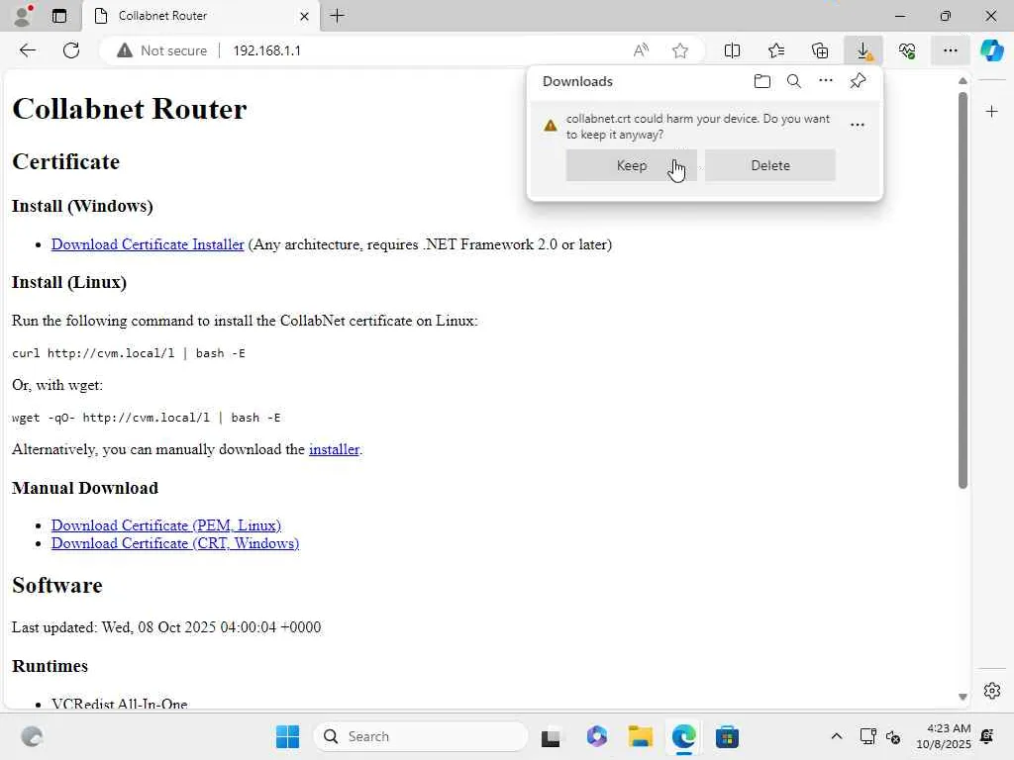Open File Explorer from taskbar
This screenshot has width=1014, height=760.
[641, 736]
